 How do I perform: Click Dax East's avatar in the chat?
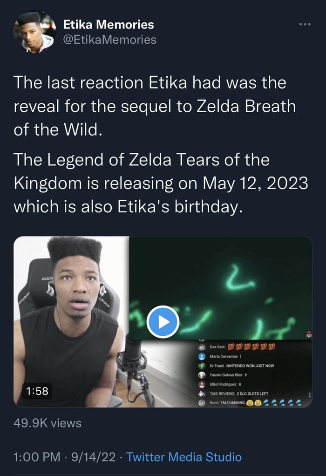click(x=202, y=347)
